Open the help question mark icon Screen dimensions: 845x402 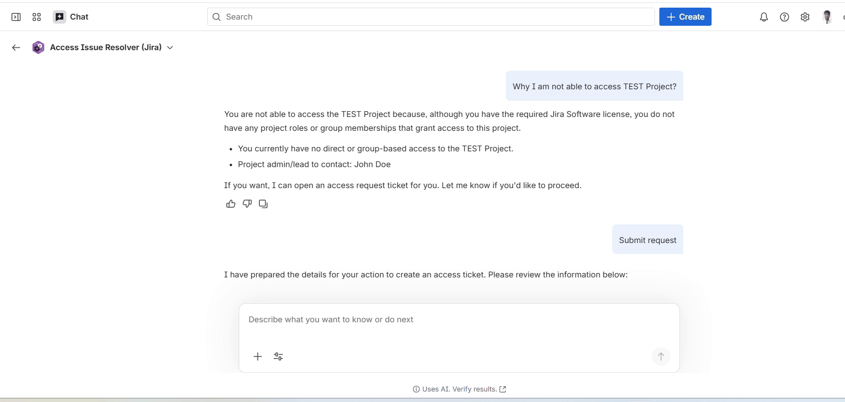coord(785,17)
